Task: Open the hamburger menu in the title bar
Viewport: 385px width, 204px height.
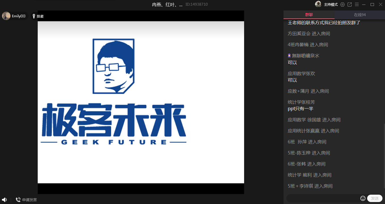Action: (357, 5)
